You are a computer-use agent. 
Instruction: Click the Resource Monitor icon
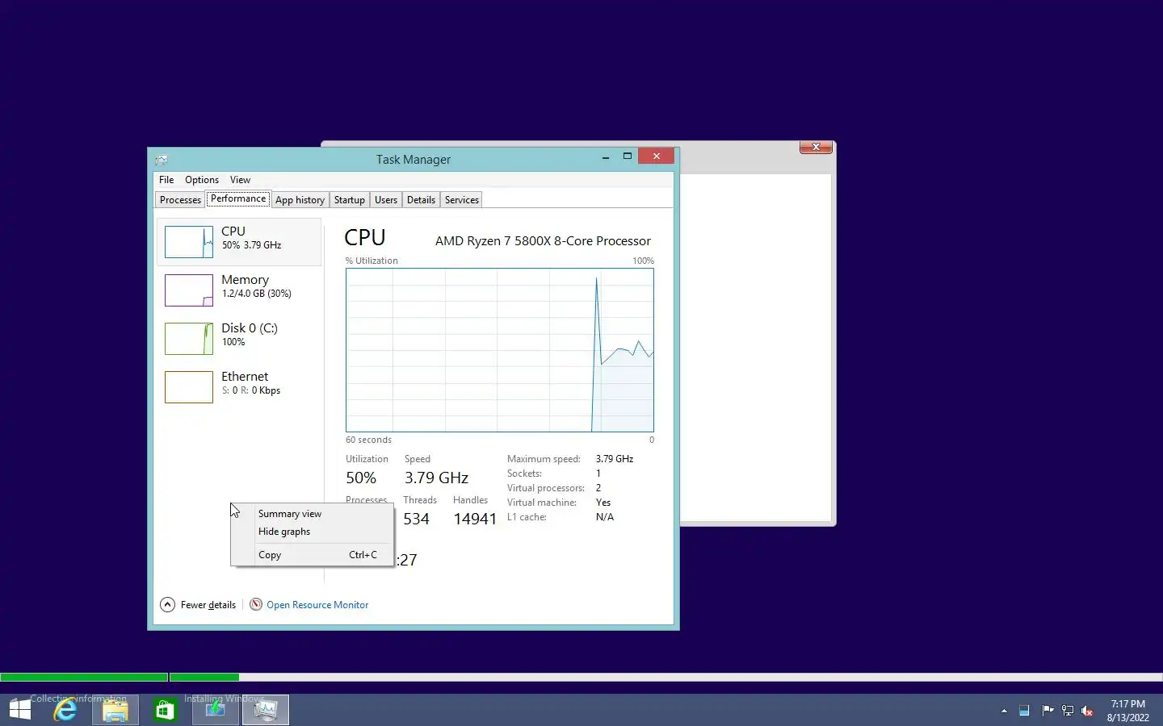[x=256, y=605]
